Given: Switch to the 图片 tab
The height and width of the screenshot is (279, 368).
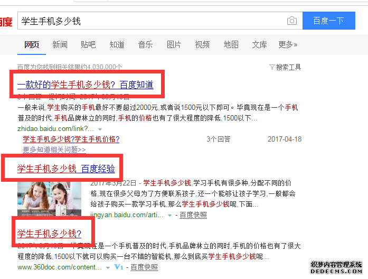Looking at the screenshot, I should pyautogui.click(x=174, y=44).
